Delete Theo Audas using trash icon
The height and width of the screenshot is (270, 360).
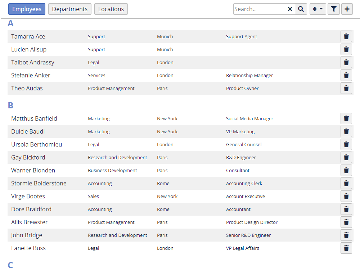(346, 88)
